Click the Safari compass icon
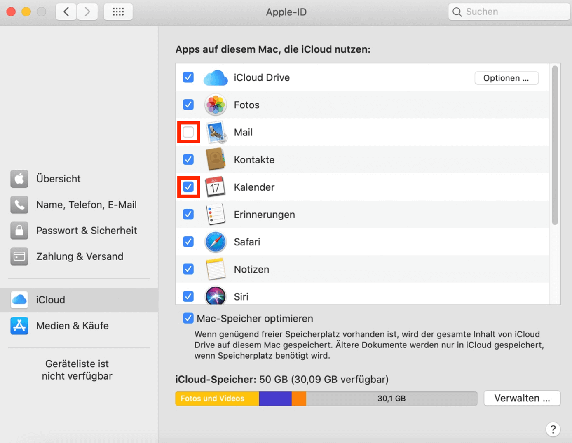This screenshot has height=443, width=572. (216, 242)
